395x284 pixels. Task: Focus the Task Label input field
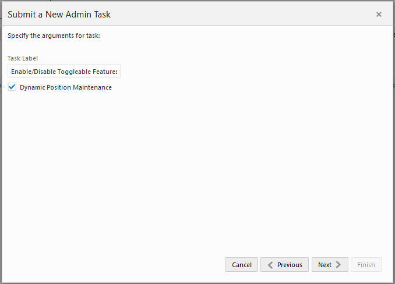(x=64, y=72)
